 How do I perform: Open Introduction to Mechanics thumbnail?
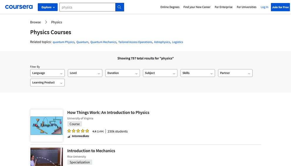pyautogui.click(x=46, y=157)
